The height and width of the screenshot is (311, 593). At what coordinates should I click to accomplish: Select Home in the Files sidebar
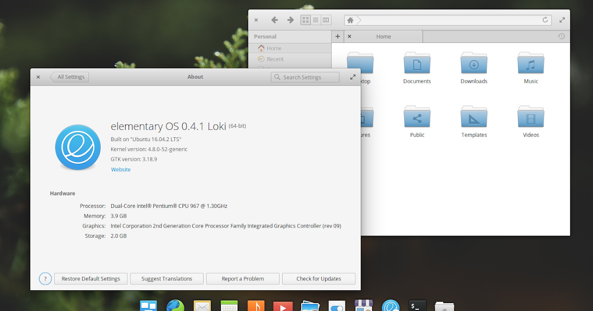click(x=290, y=48)
